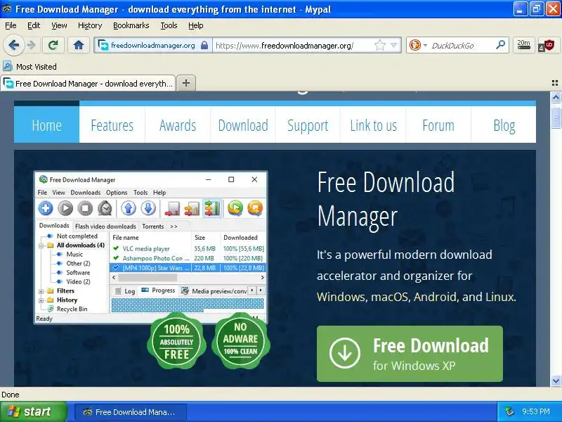Click the system tray network icon
Image resolution: width=562 pixels, height=422 pixels.
click(x=509, y=411)
